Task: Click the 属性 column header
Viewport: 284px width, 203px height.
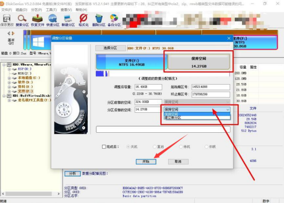Action: pyautogui.click(x=253, y=67)
